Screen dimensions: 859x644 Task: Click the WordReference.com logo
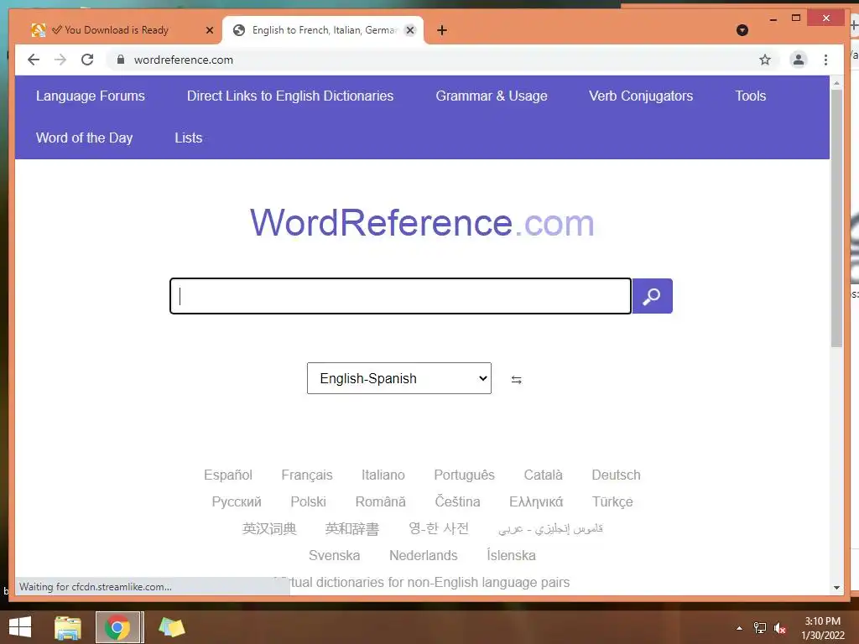[x=422, y=223]
